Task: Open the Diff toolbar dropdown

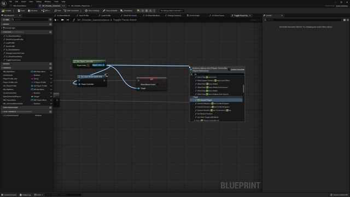Action: 45,10
